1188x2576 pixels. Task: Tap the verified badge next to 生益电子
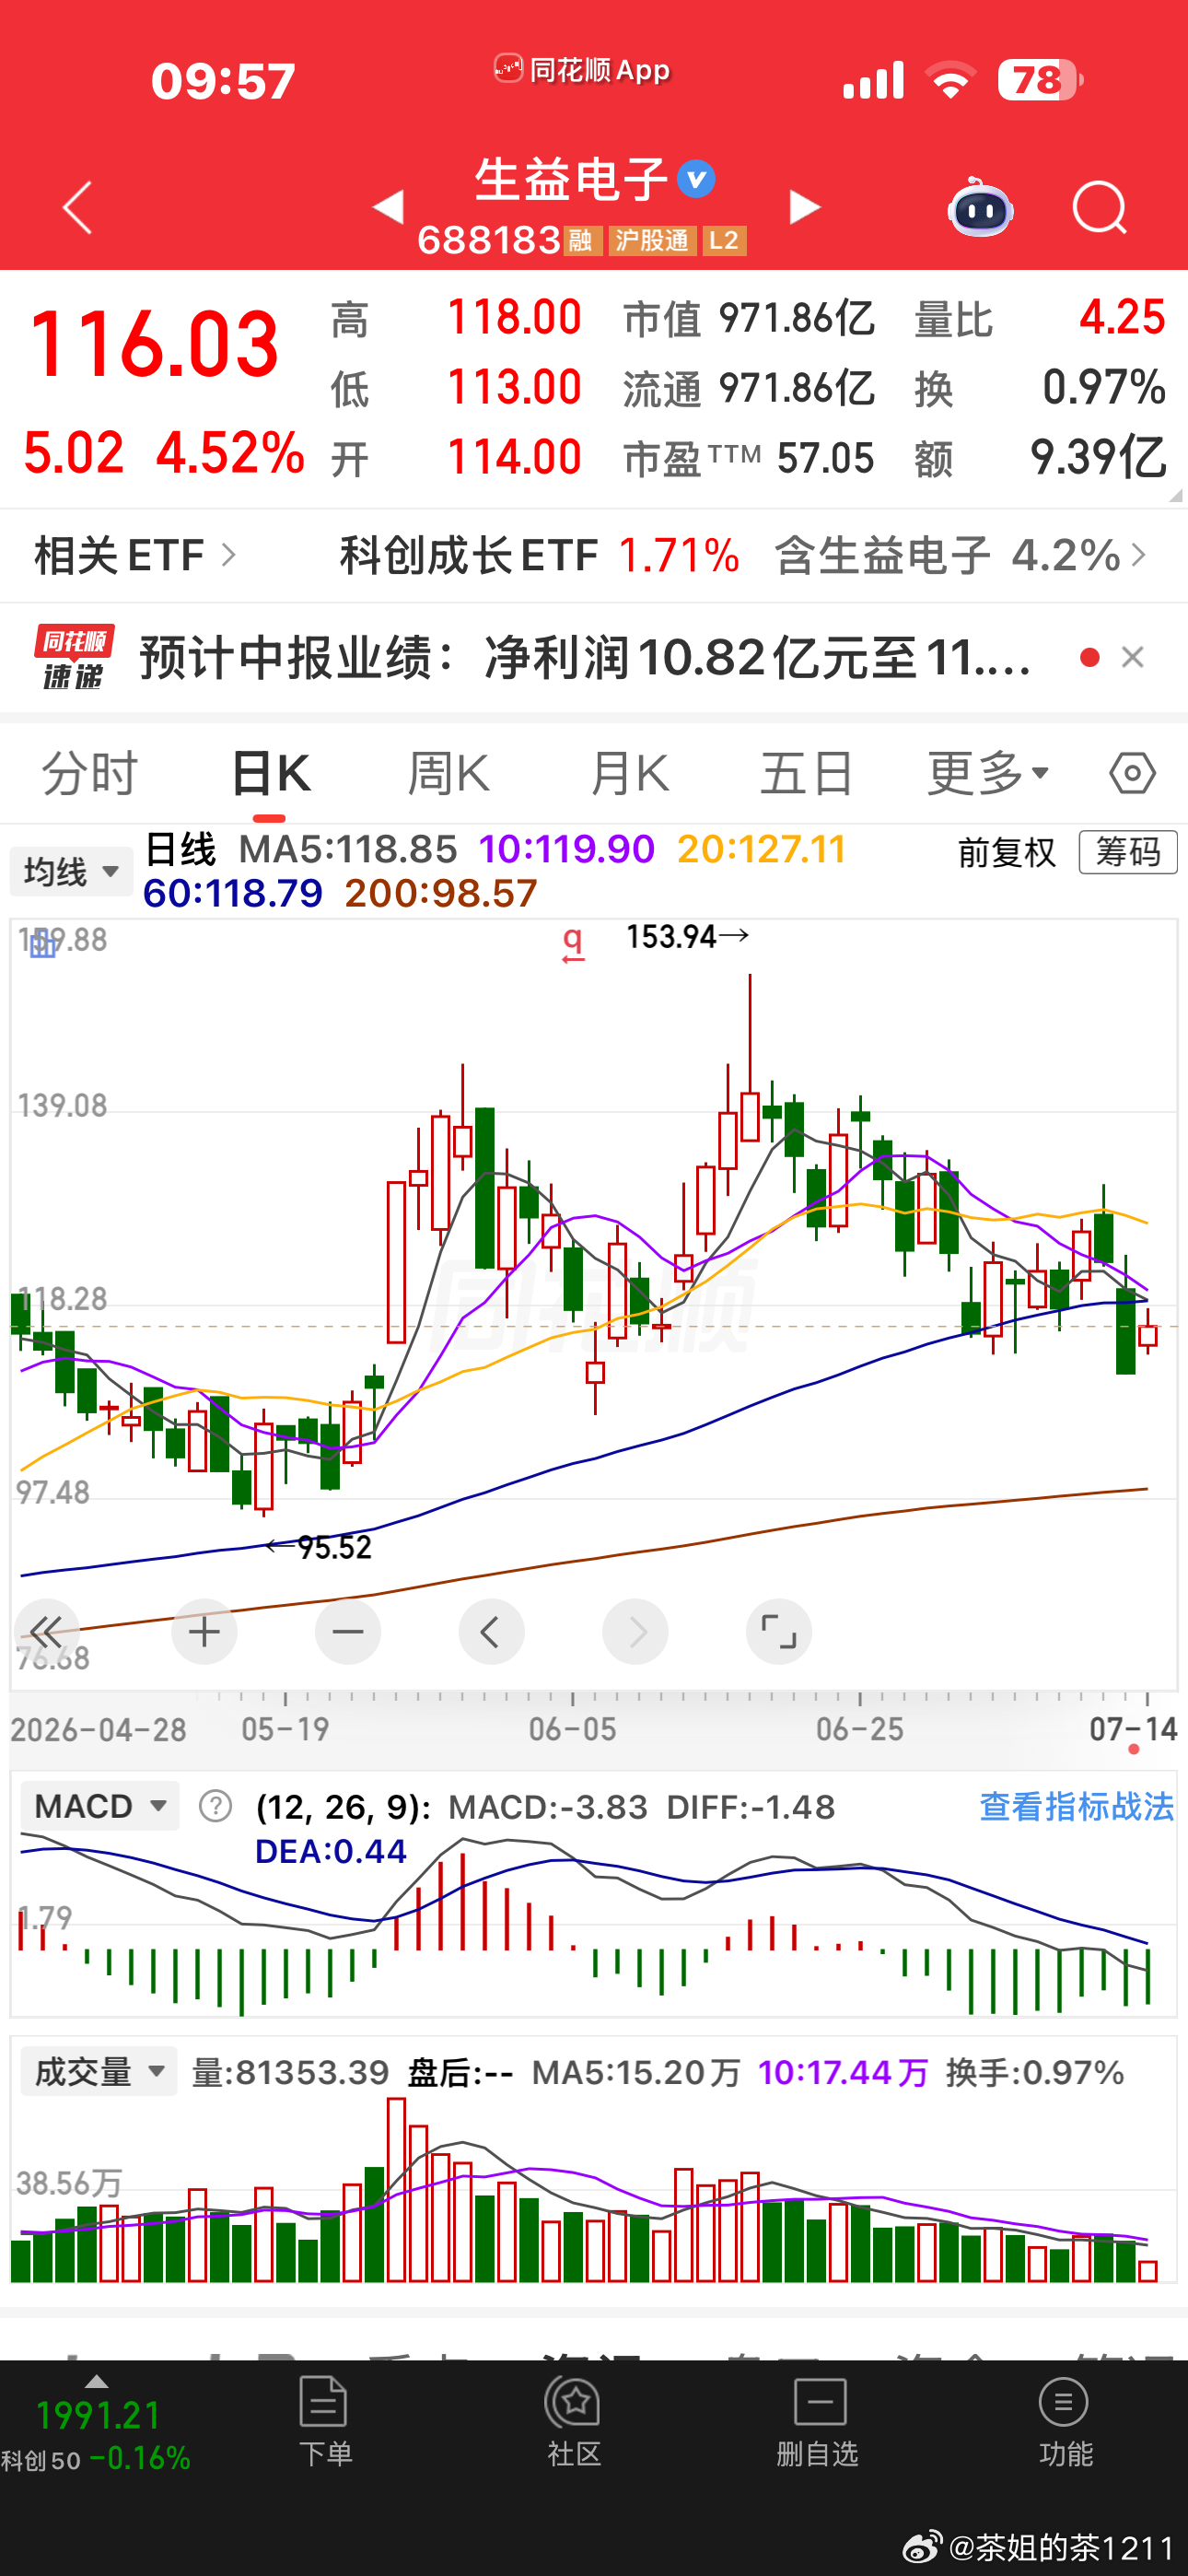tap(696, 179)
